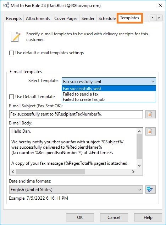Click the horizontal scrollbar in the e-mail body
This screenshot has height=225, width=166.
pos(73,172)
